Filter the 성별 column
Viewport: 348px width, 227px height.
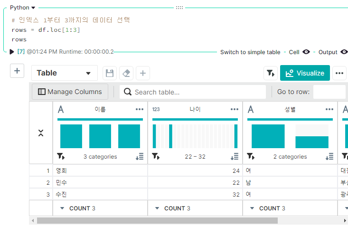coord(251,156)
